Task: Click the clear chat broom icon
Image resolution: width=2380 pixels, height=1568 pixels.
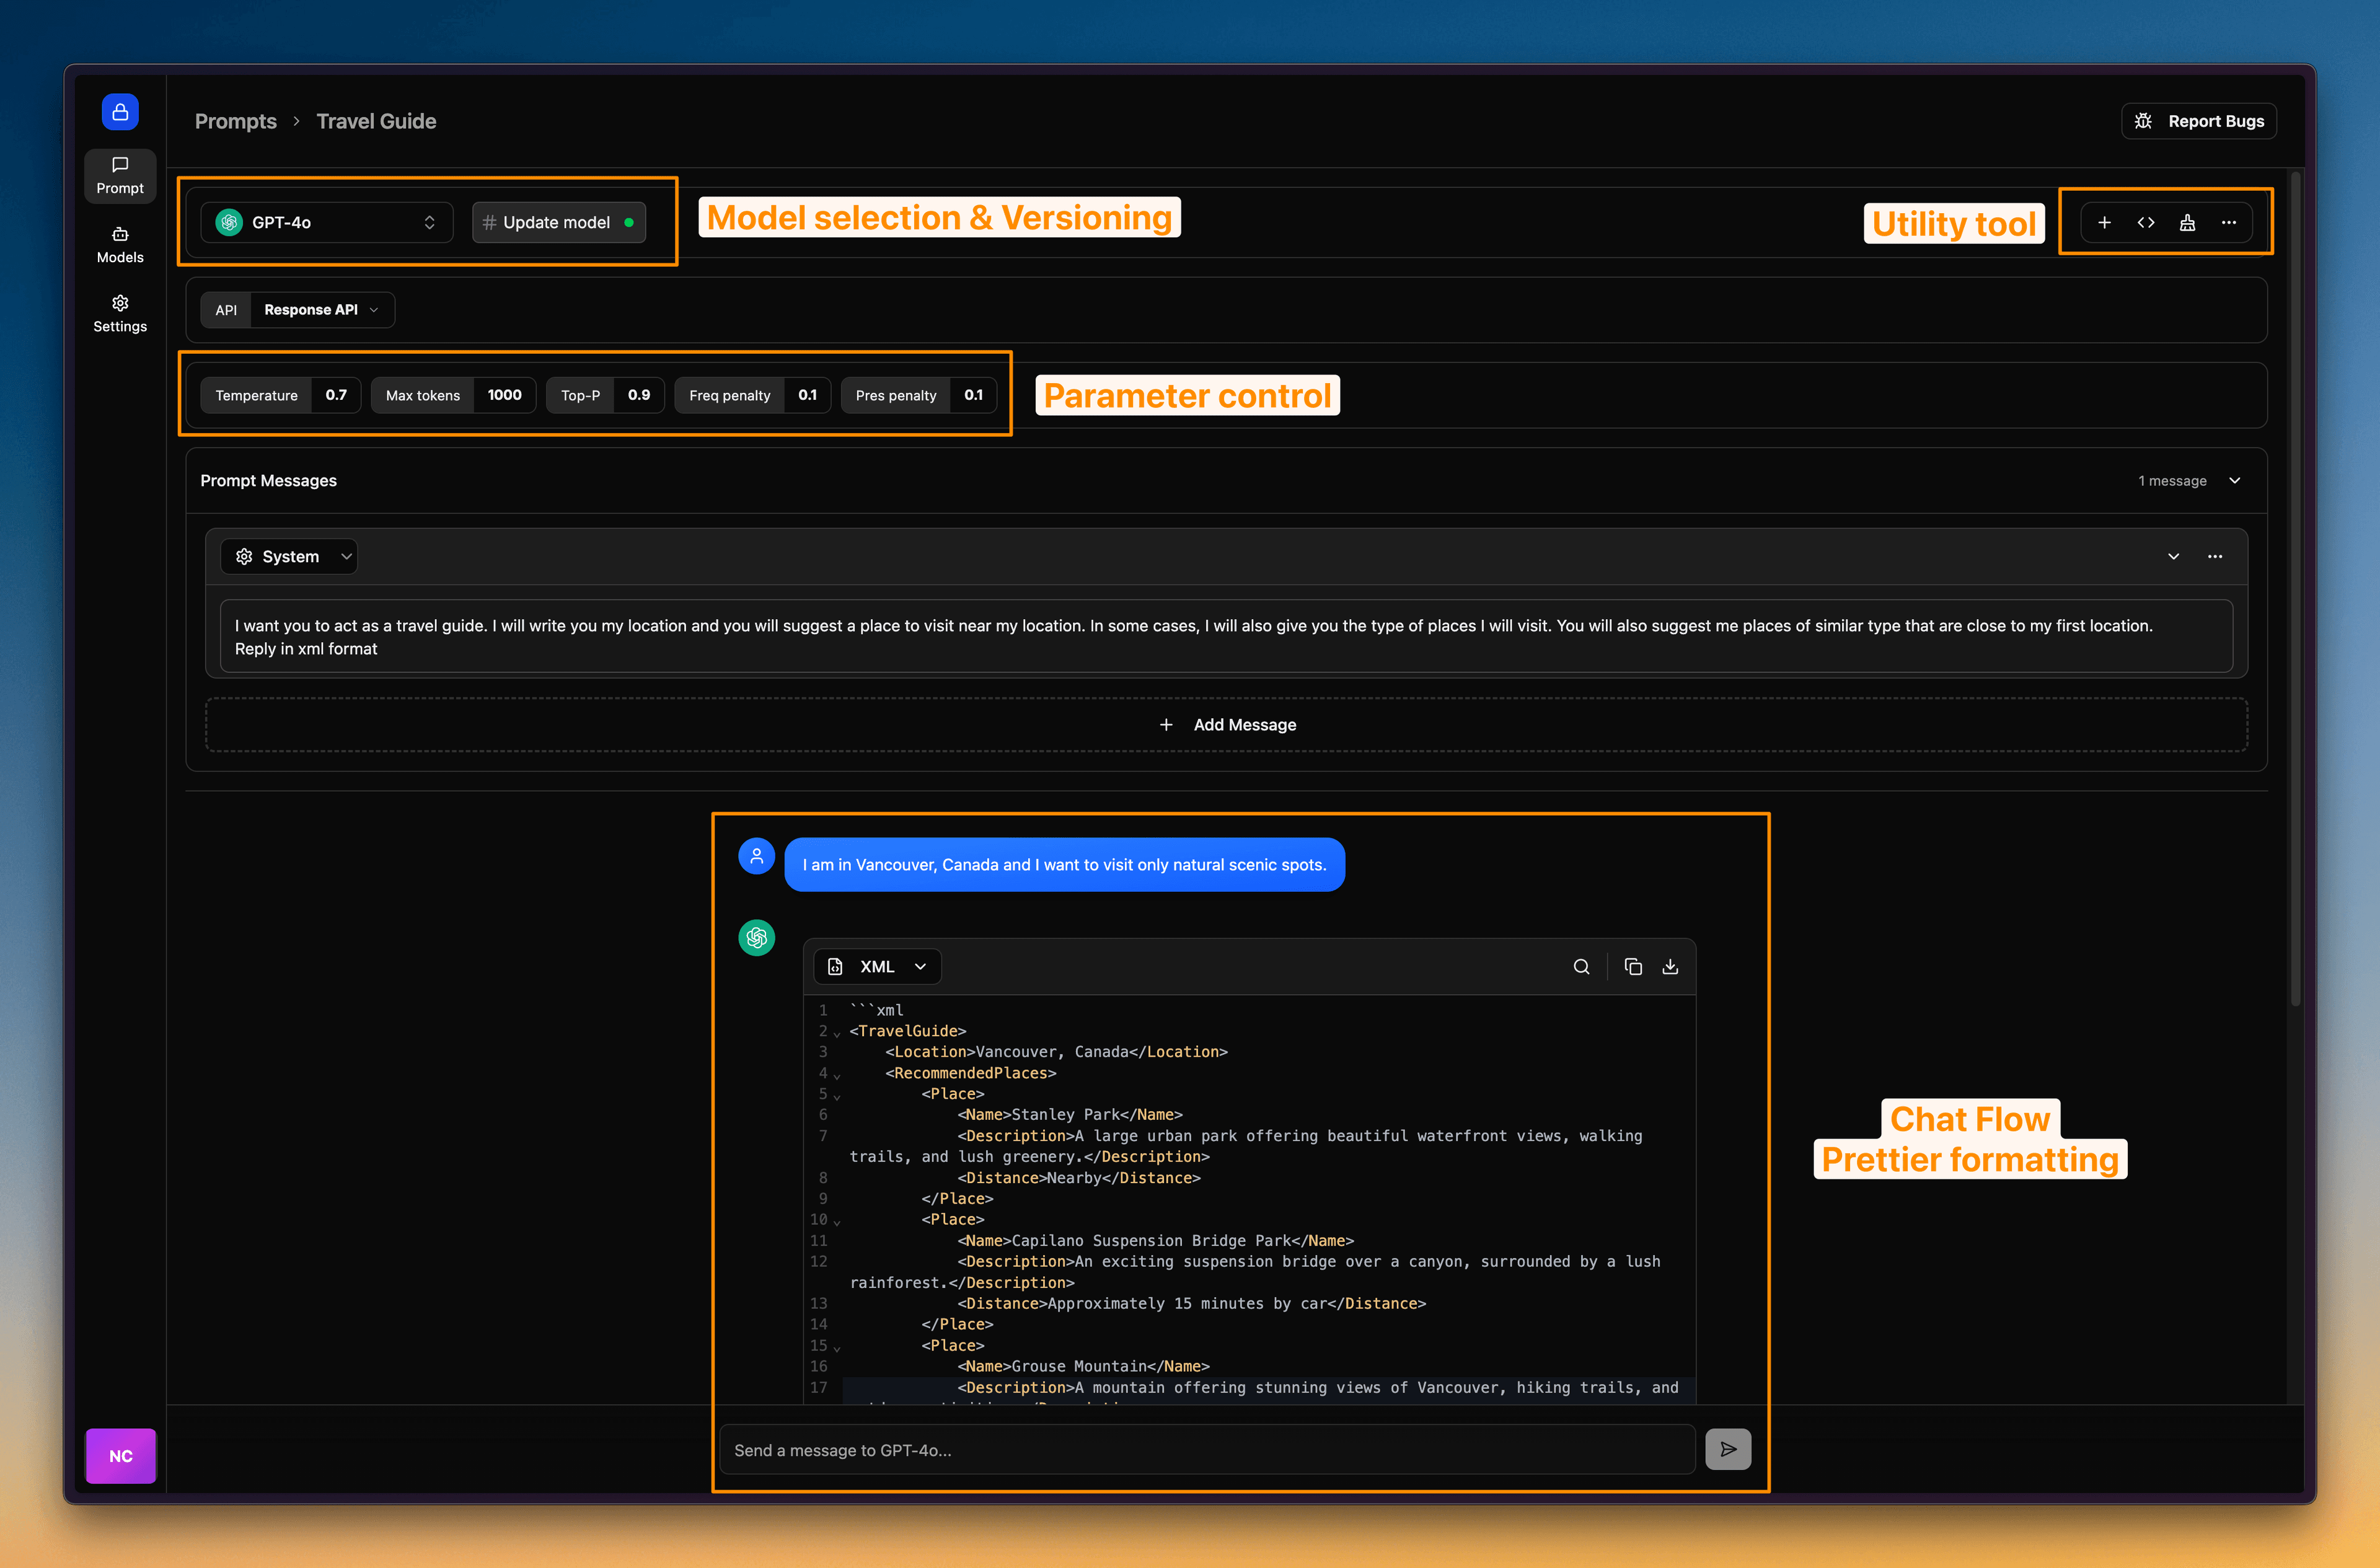Action: pos(2187,222)
